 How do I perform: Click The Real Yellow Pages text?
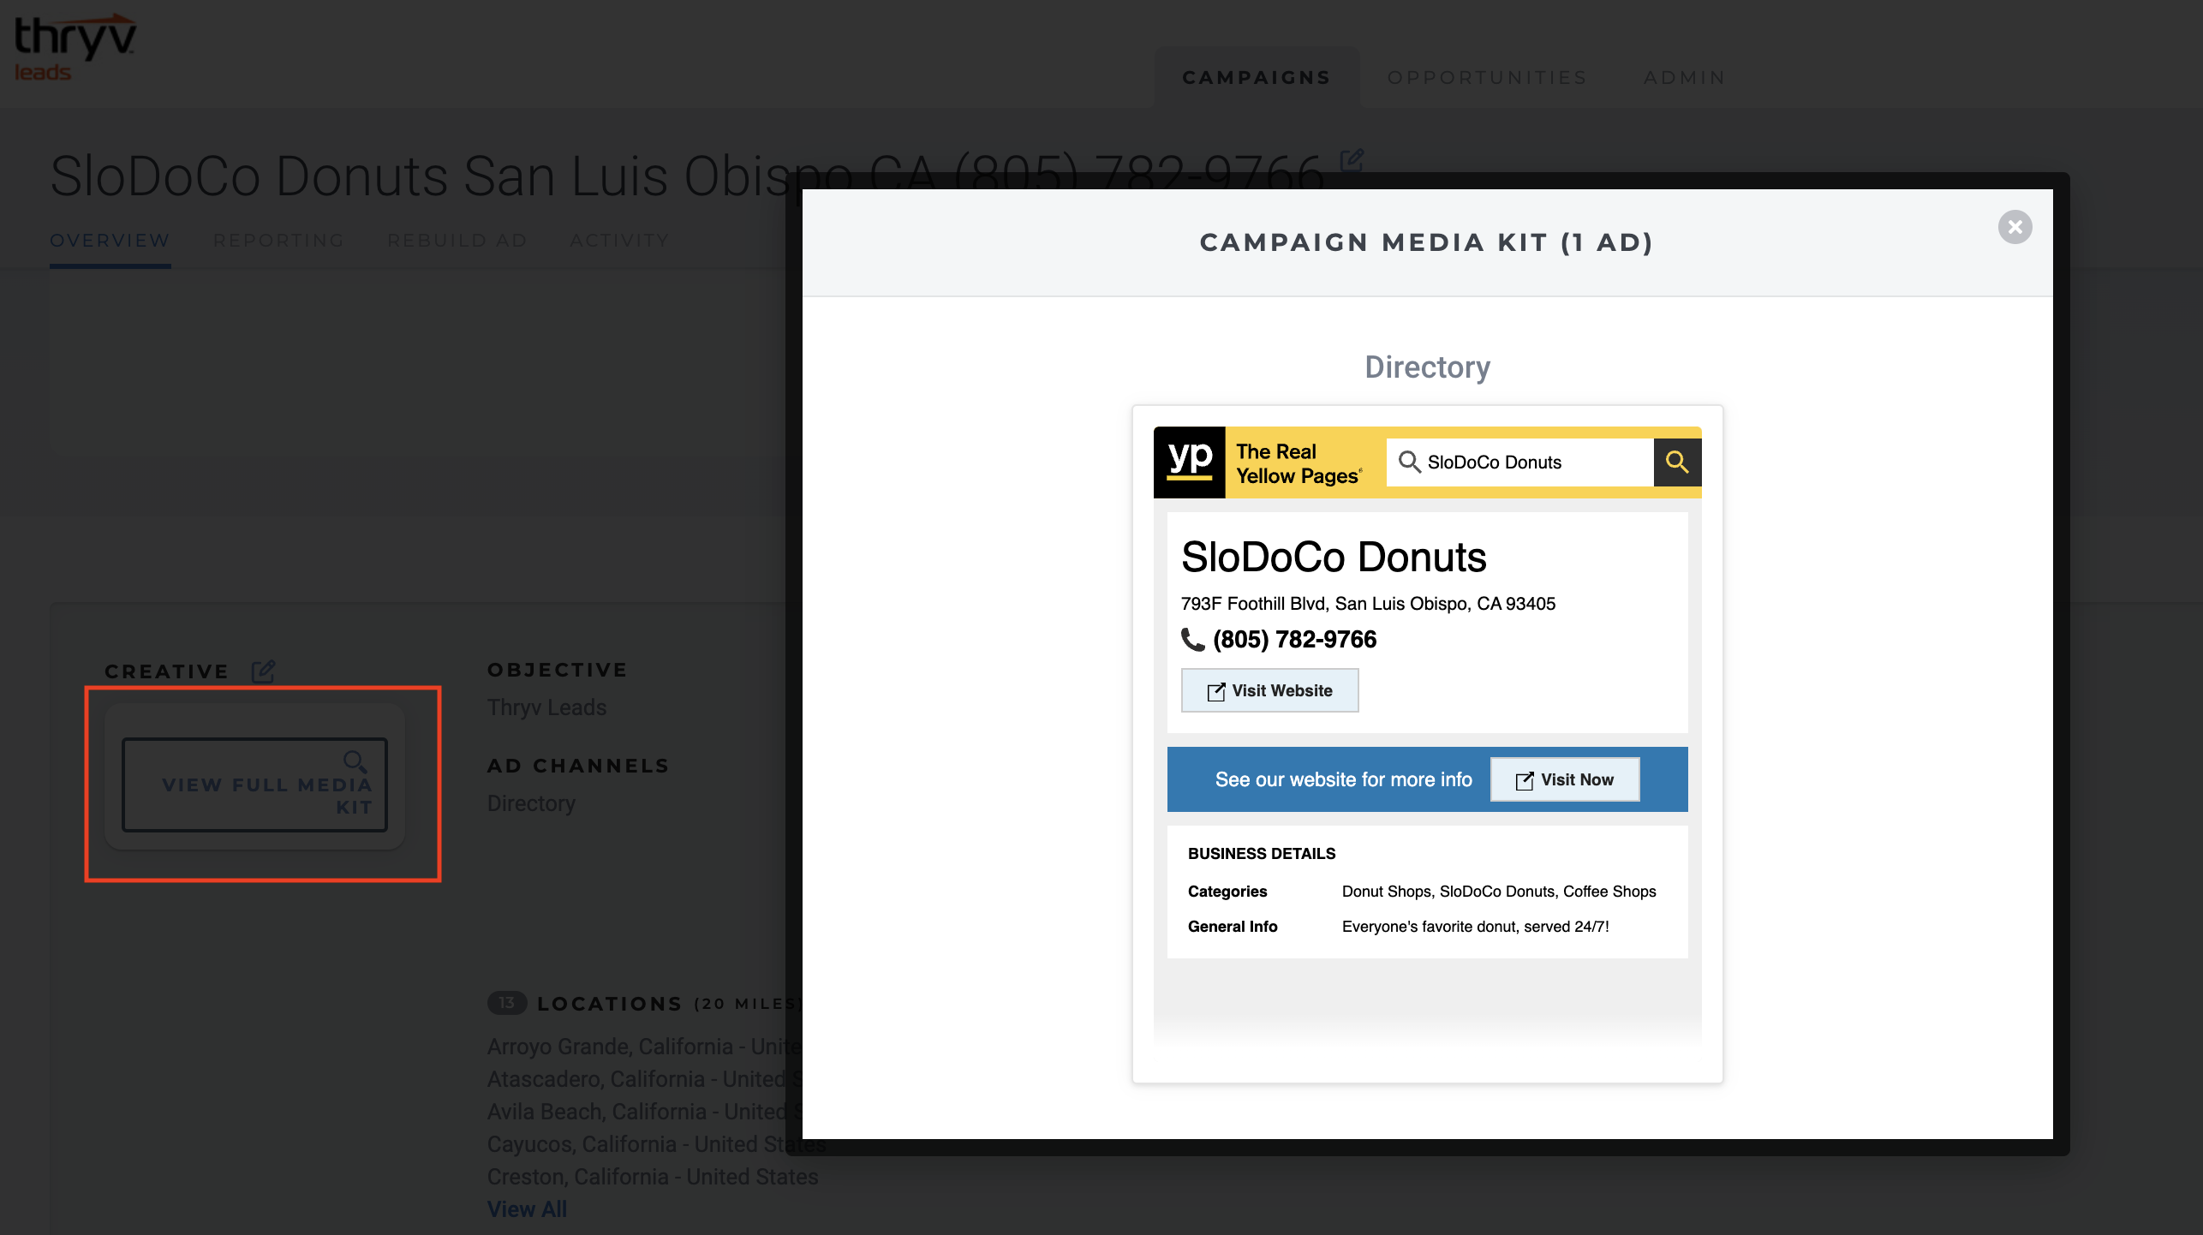[x=1299, y=463]
